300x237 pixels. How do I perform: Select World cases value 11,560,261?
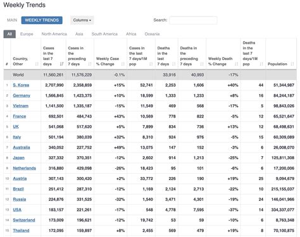point(53,75)
